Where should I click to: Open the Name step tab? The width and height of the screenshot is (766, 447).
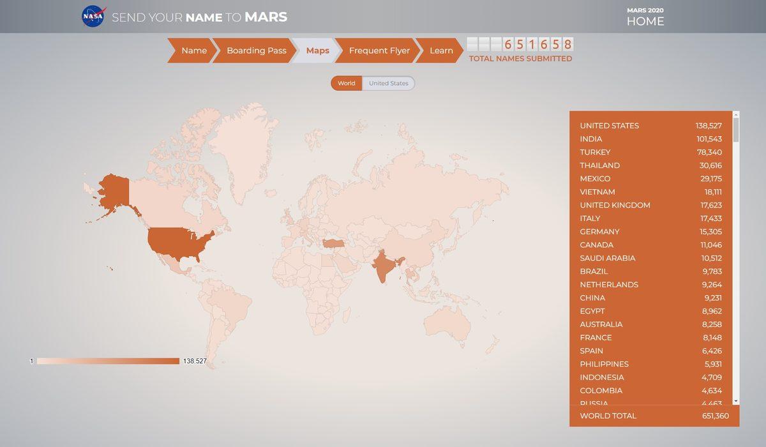pyautogui.click(x=193, y=50)
